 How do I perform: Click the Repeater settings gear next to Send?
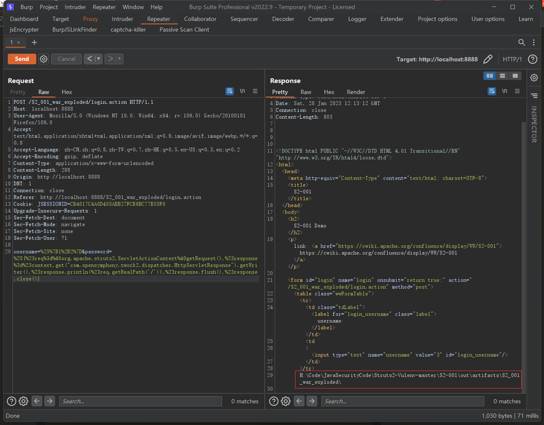[x=44, y=59]
